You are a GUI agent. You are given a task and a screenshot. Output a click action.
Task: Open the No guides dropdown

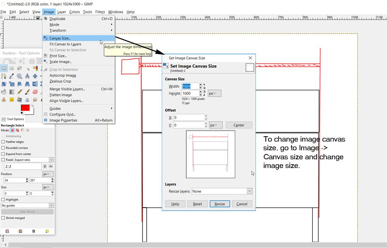(x=27, y=205)
